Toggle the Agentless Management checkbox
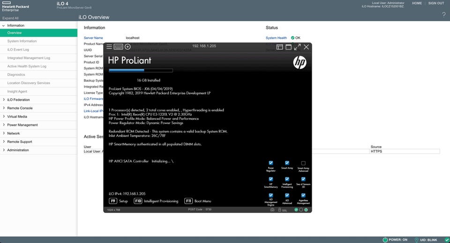 pyautogui.click(x=303, y=195)
